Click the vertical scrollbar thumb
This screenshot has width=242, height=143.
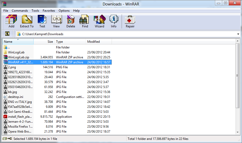238,76
